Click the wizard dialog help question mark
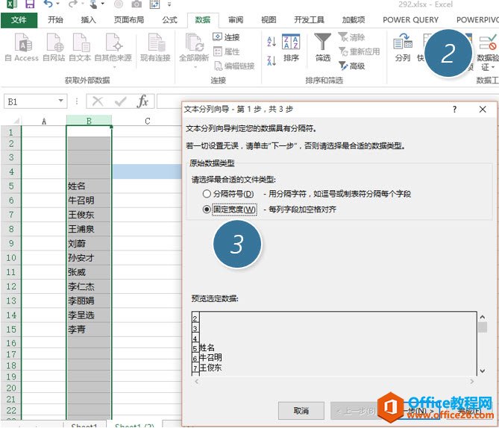This screenshot has height=428, width=499. 454,109
